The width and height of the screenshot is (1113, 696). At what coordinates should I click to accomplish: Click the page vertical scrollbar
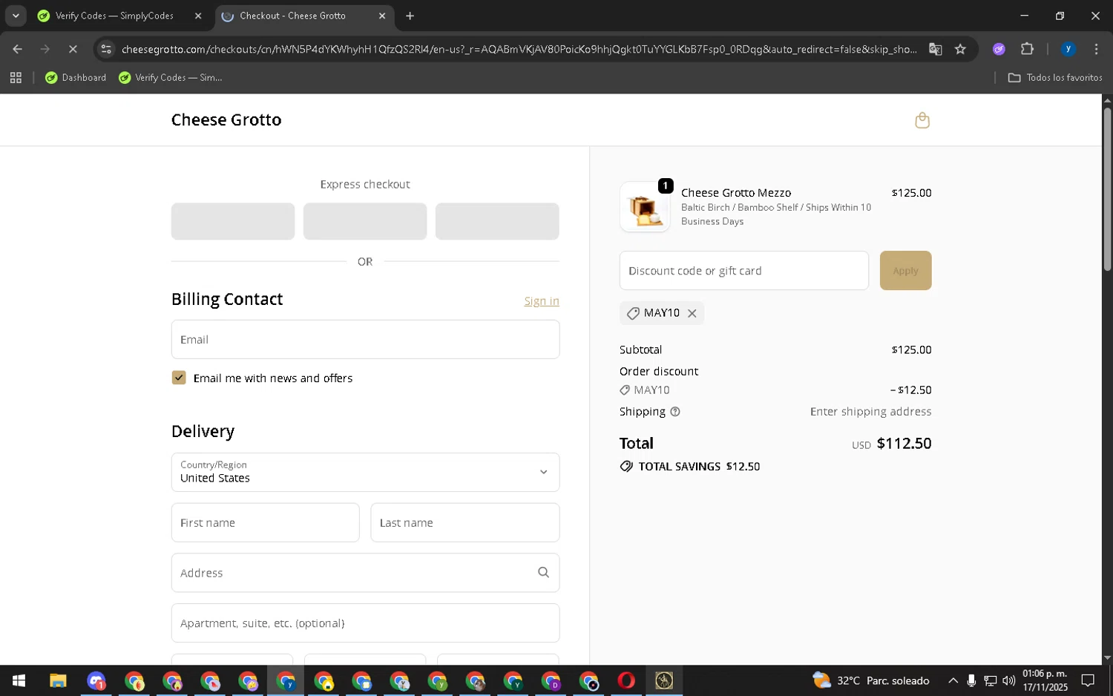coord(1107,189)
